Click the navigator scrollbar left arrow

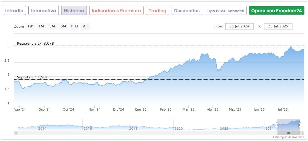pos(16,133)
